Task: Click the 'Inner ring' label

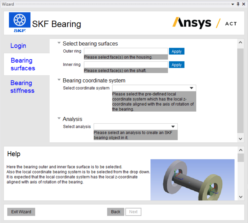Action: point(72,65)
